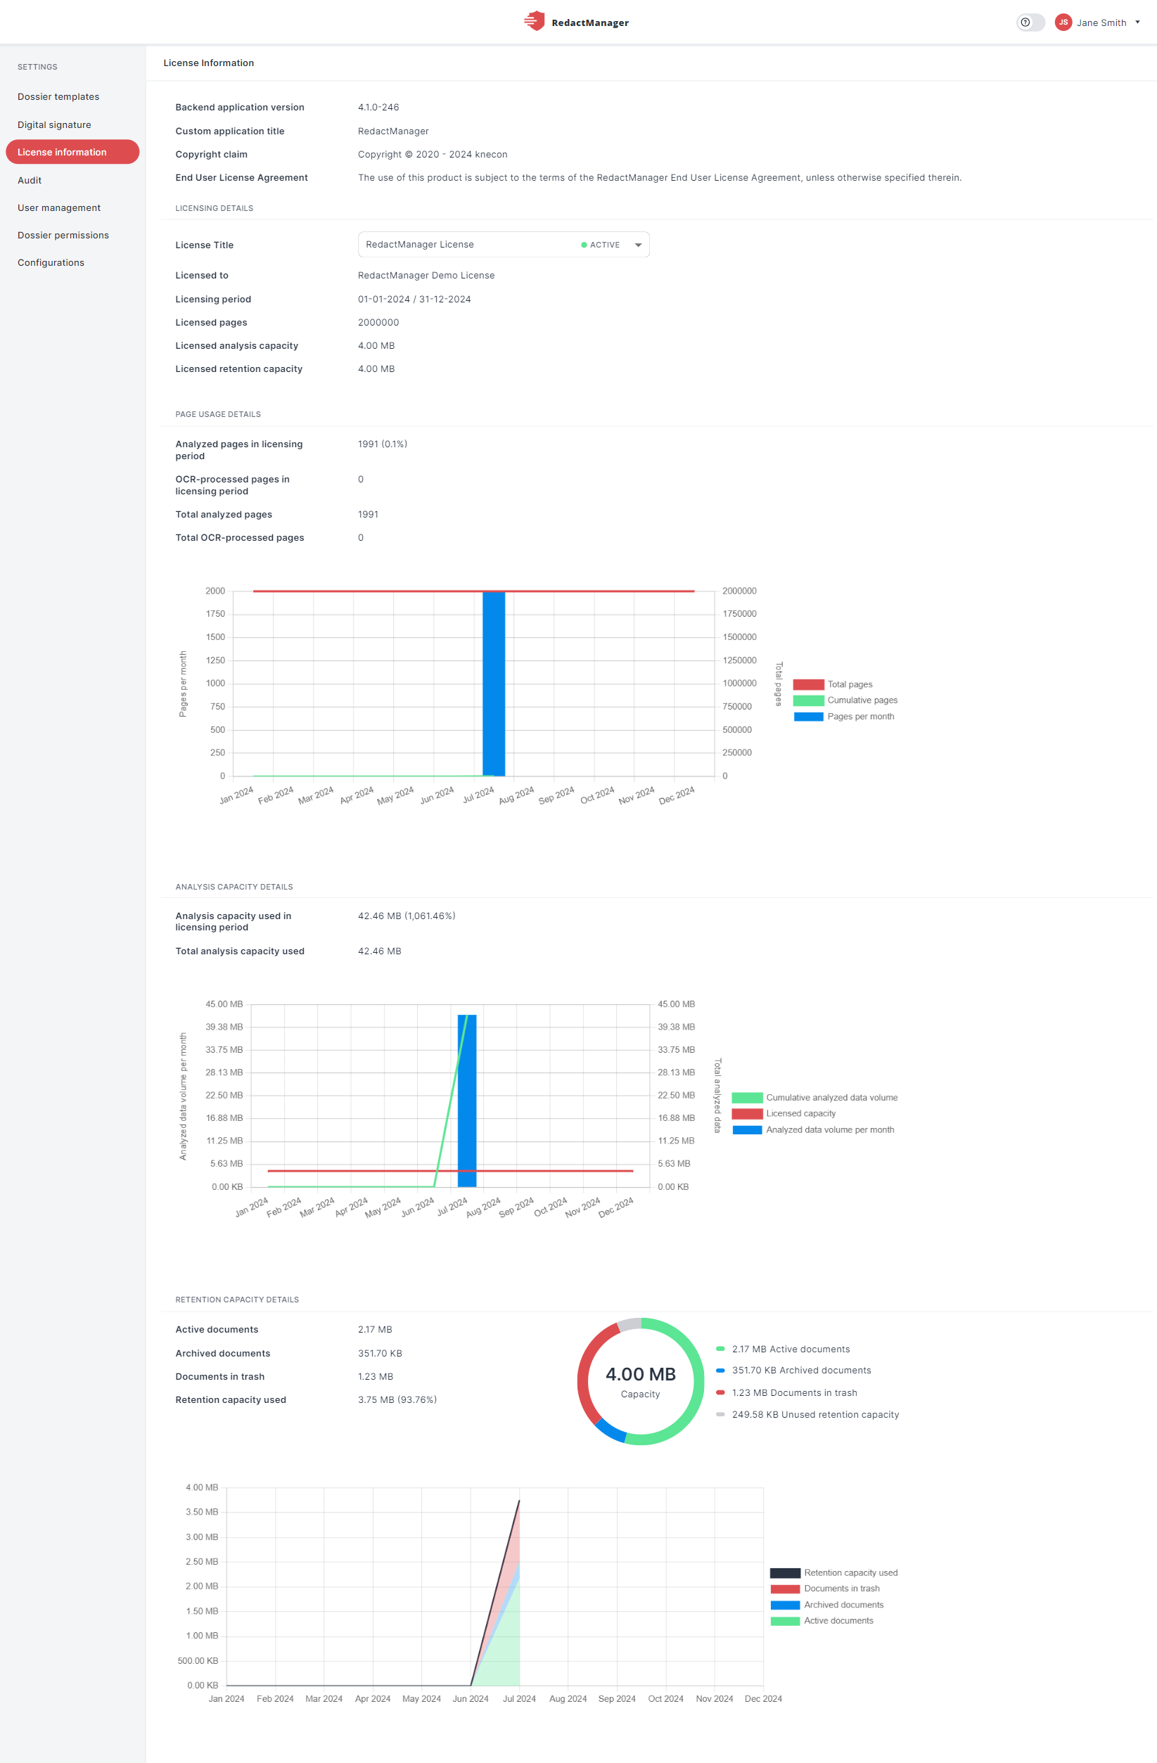1157x1763 pixels.
Task: Click '42.46 MB (1,061.46%)' value
Action: 407,916
